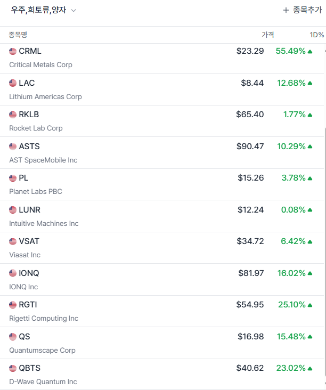The image size is (326, 390).
Task: Click the flag icon beside IONQ ticker
Action: (13, 273)
